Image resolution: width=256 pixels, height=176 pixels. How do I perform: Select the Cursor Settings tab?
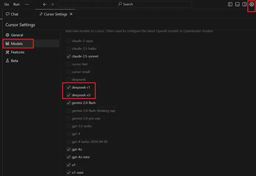55,14
